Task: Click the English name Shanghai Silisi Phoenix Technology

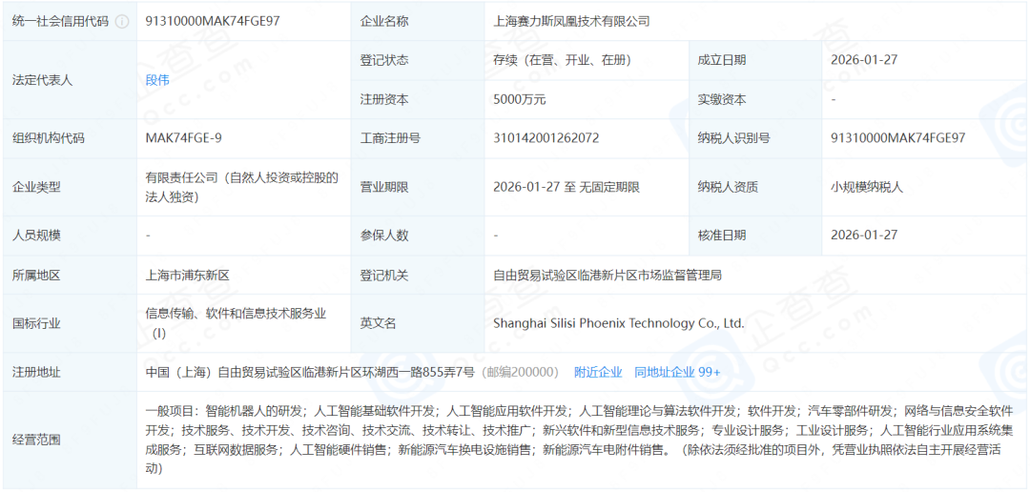Action: (618, 323)
